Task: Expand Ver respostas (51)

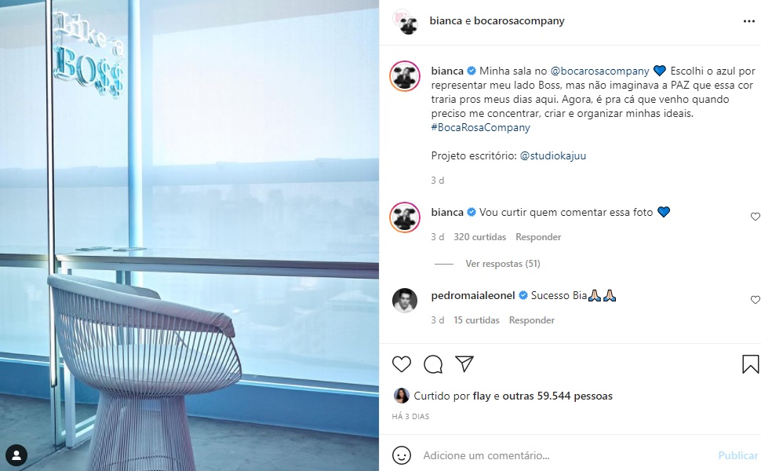Action: click(x=502, y=264)
